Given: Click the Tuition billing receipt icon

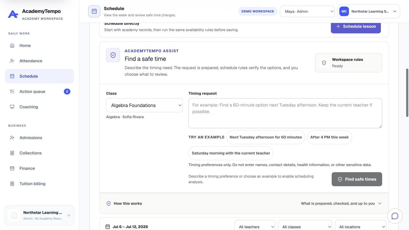Looking at the screenshot, I should tap(12, 184).
